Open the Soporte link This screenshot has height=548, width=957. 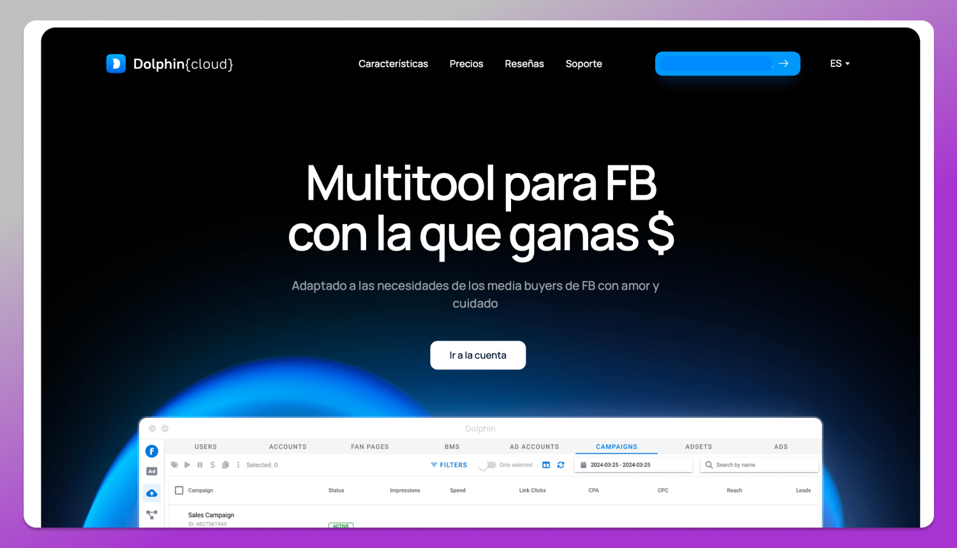(x=584, y=64)
